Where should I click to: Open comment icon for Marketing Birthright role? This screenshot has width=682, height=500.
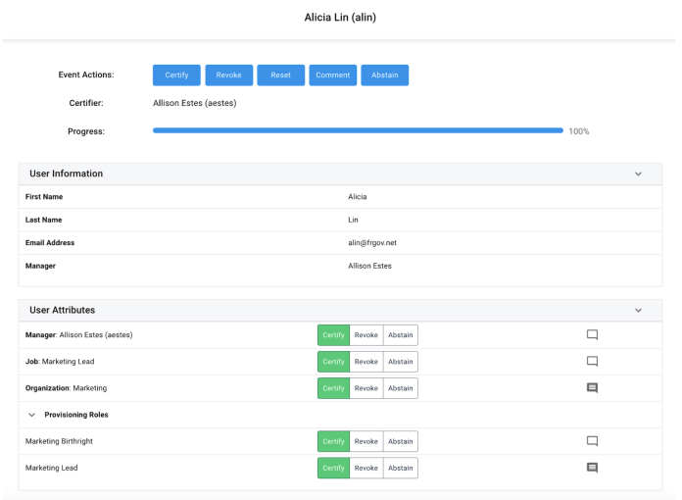592,441
